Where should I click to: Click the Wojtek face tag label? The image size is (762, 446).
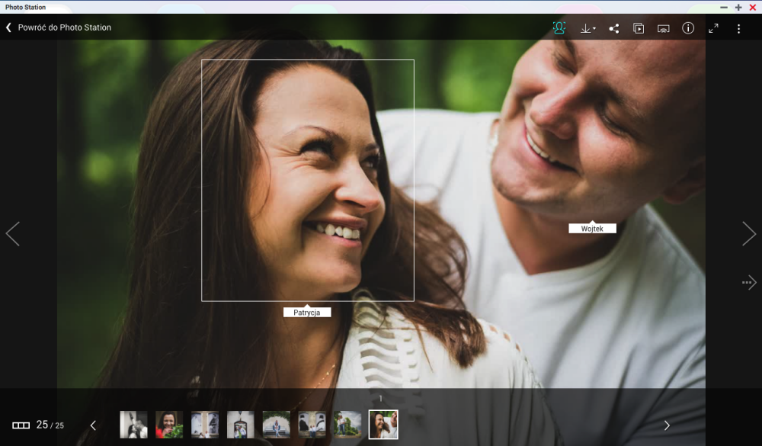pyautogui.click(x=592, y=229)
